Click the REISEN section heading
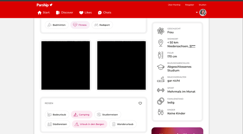243x134 pixels. (x=49, y=103)
